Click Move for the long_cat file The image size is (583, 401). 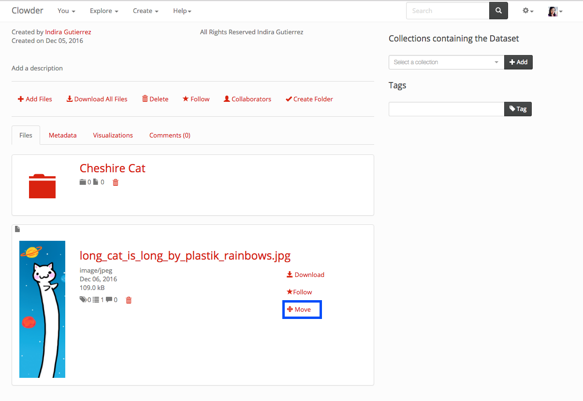[x=302, y=309]
